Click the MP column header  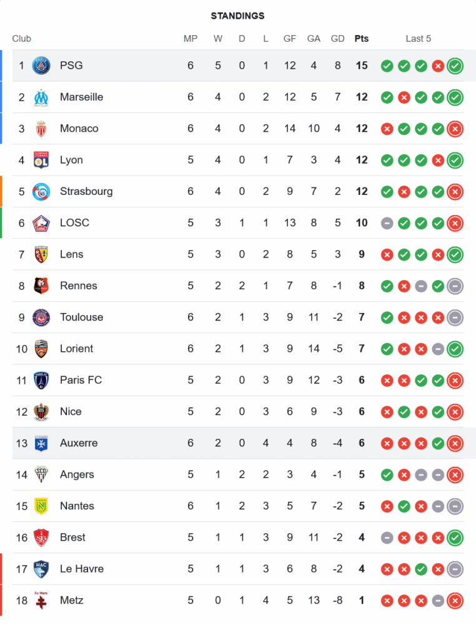[191, 39]
